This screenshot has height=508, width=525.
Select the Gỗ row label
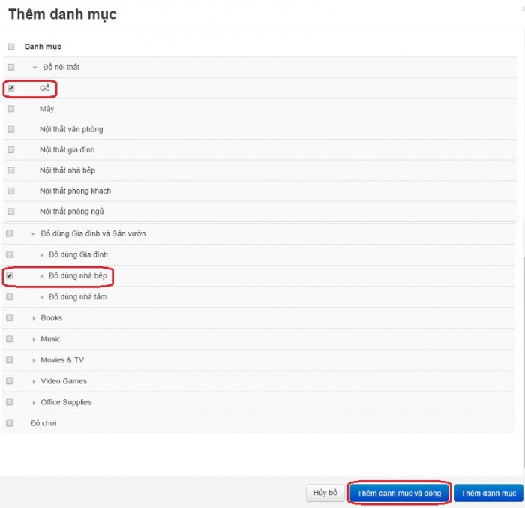point(45,88)
